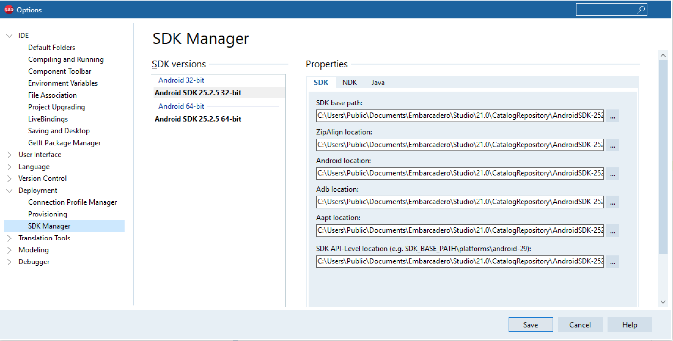Collapse the IDE tree section
Viewport: 673px width, 341px height.
[x=9, y=35]
